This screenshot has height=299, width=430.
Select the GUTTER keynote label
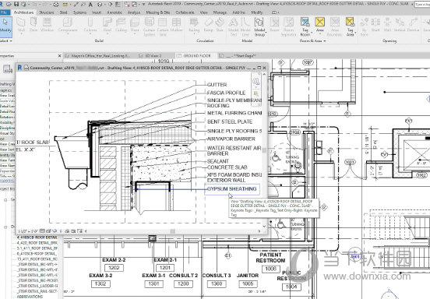tap(217, 85)
